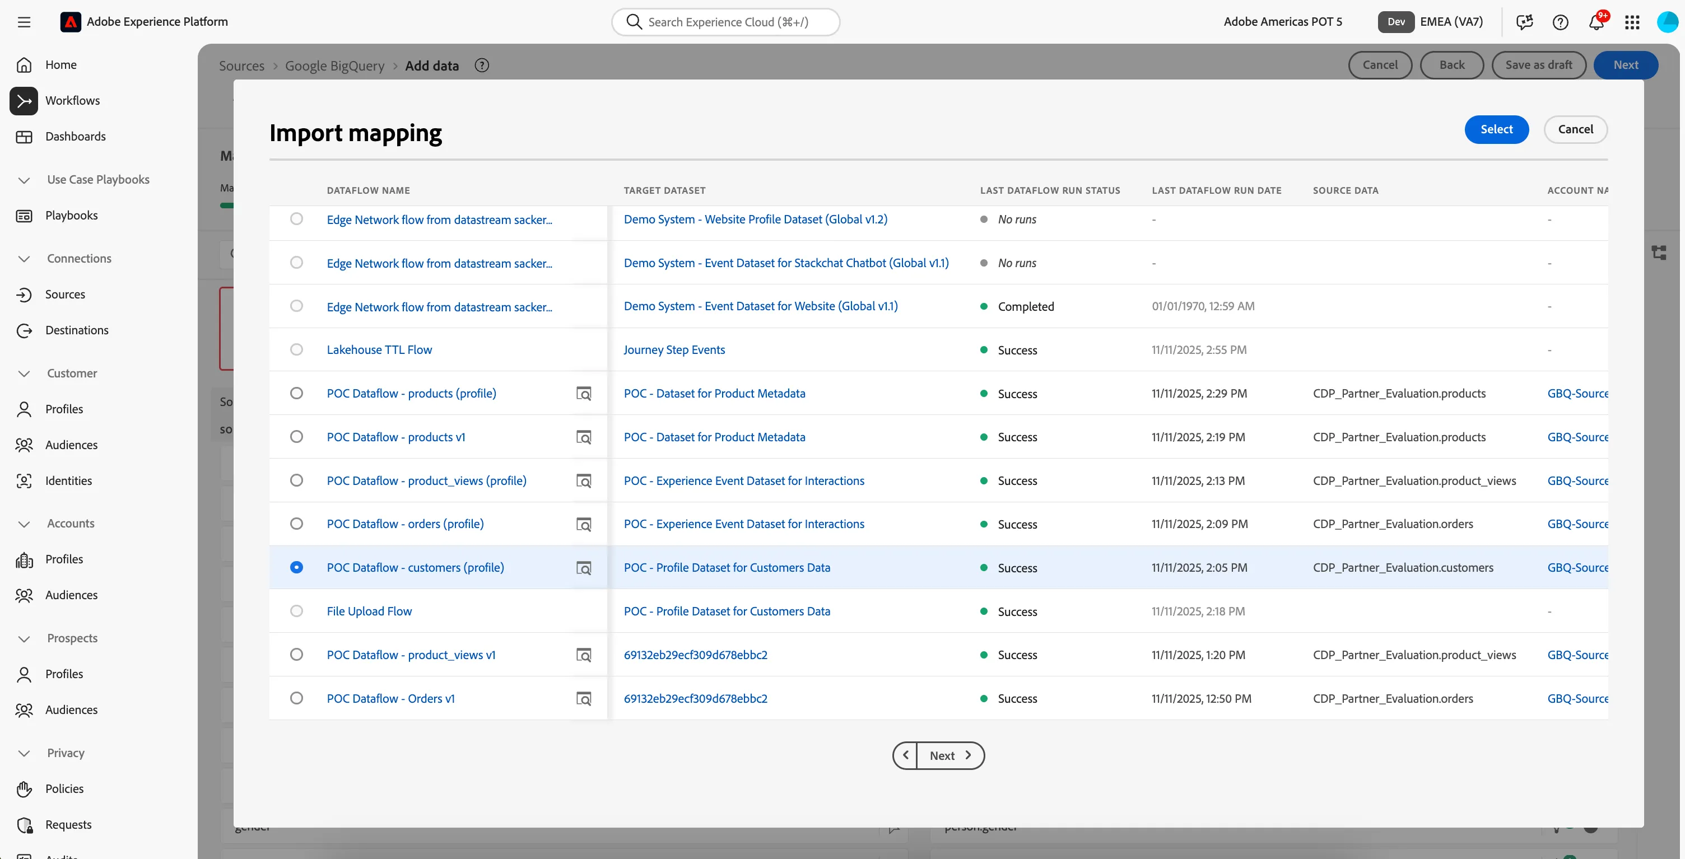Collapse the Accounts section

[x=24, y=524]
